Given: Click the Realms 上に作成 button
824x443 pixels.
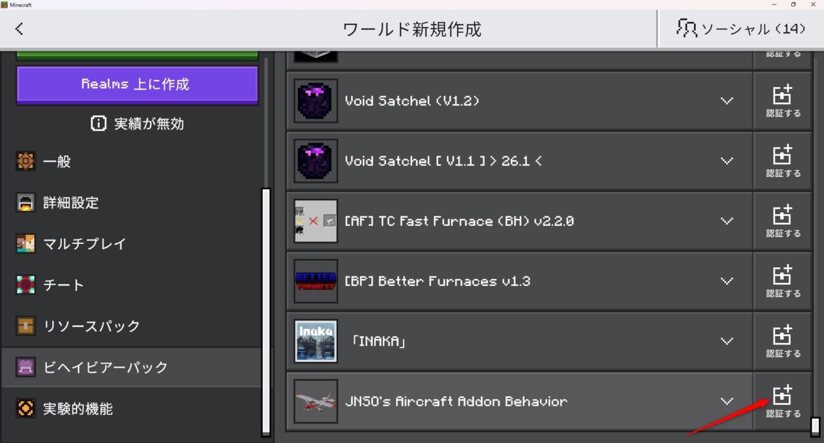Looking at the screenshot, I should pyautogui.click(x=137, y=84).
